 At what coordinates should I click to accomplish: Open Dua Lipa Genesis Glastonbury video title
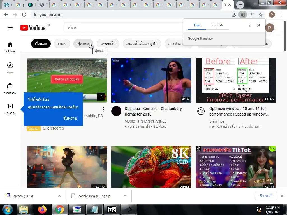pos(154,111)
